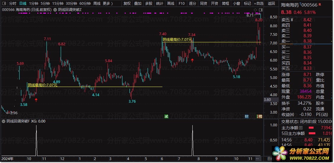This screenshot has height=163, width=334.
Task: Click the 分析家公式网 www.70822.com logo
Action: coord(301,154)
